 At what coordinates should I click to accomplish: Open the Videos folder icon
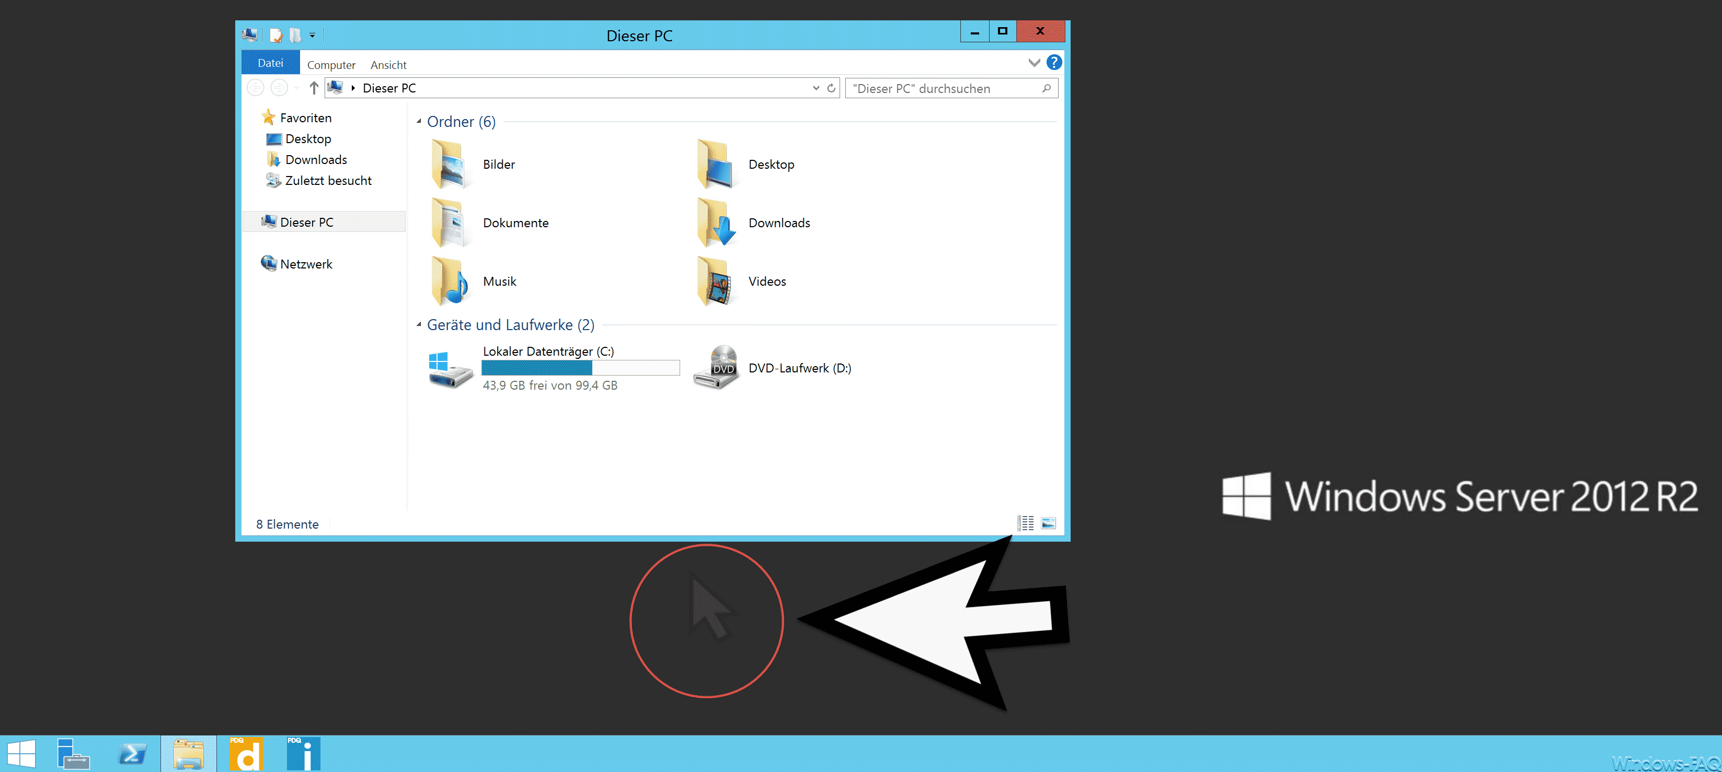click(715, 281)
